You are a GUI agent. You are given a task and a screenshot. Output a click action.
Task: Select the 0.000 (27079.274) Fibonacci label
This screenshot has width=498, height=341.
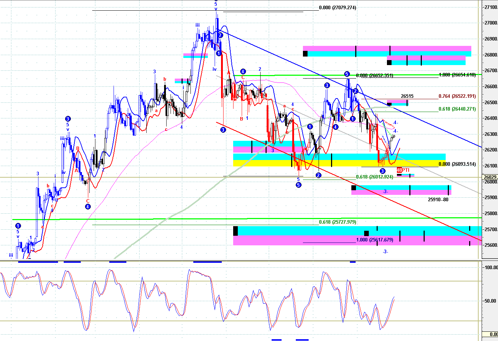(x=337, y=7)
